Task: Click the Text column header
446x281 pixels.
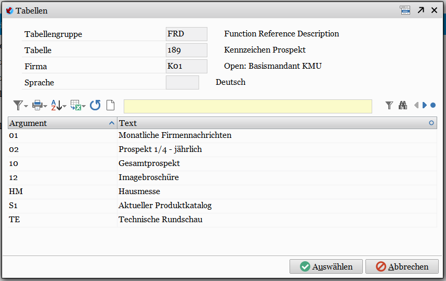Action: [277, 123]
